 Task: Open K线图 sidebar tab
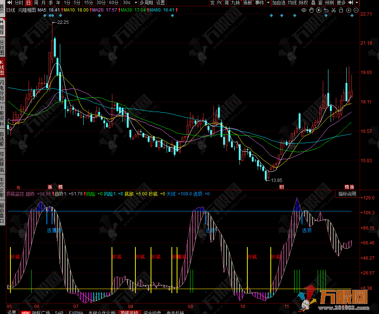[2, 67]
